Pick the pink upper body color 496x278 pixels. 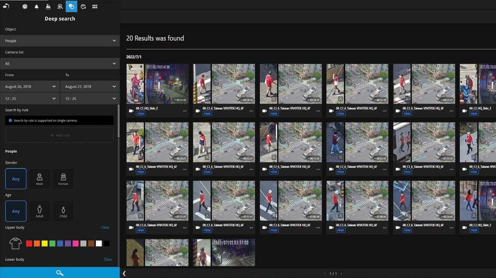(x=75, y=243)
